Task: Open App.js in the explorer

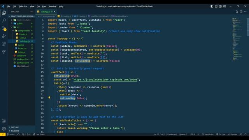Action: [x=22, y=45]
